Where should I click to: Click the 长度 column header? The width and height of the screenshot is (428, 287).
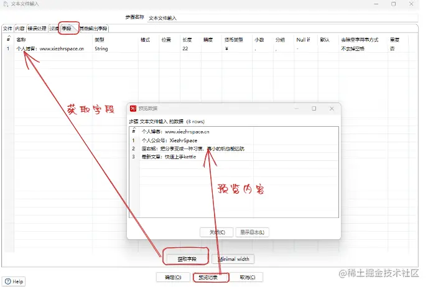pos(191,40)
